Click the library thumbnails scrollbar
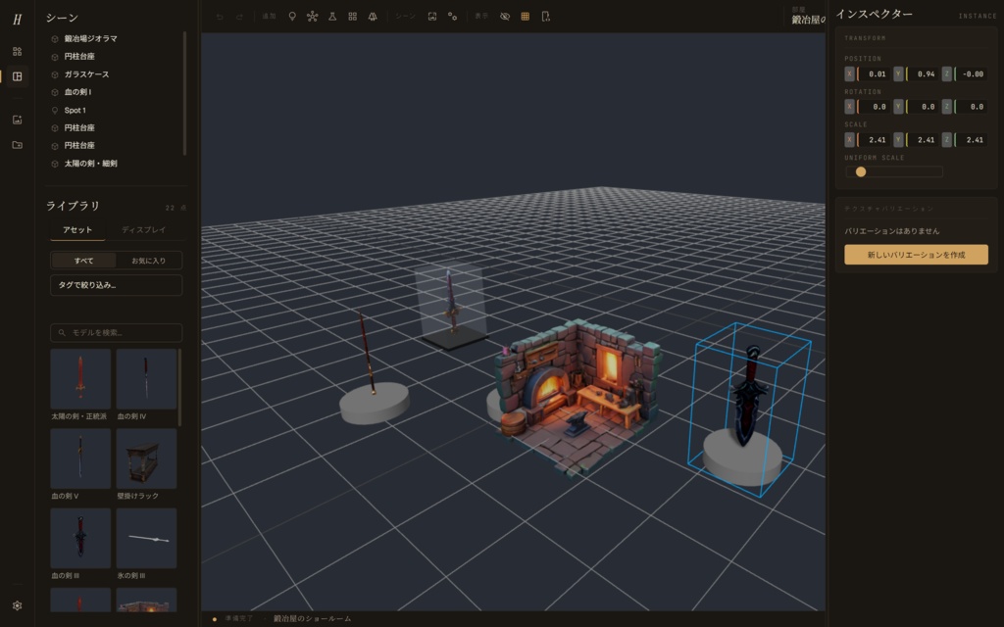This screenshot has width=1004, height=627. [x=179, y=387]
